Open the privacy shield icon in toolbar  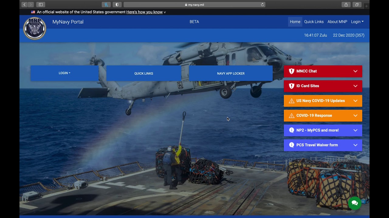pos(117,5)
